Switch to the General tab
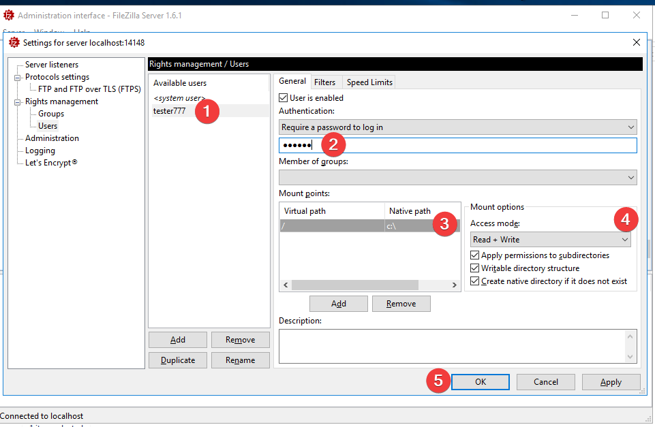655x427 pixels. pos(292,82)
